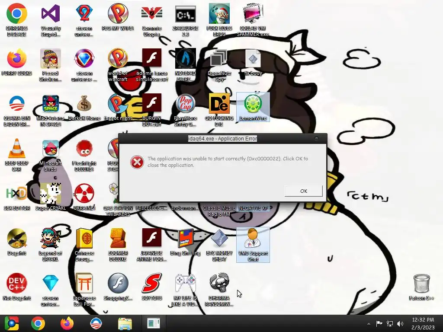Click the idaq64.exe - Application Error title bar
This screenshot has height=332, width=443.
click(223, 139)
